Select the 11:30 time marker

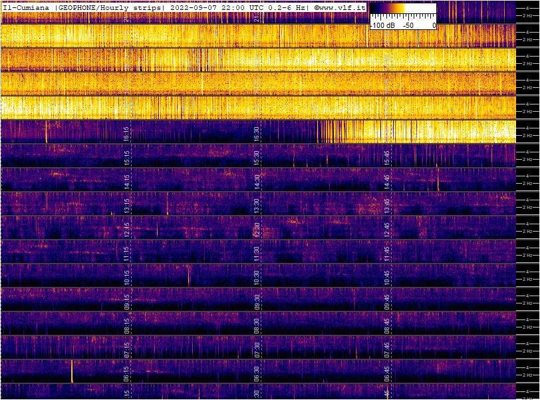pos(257,254)
